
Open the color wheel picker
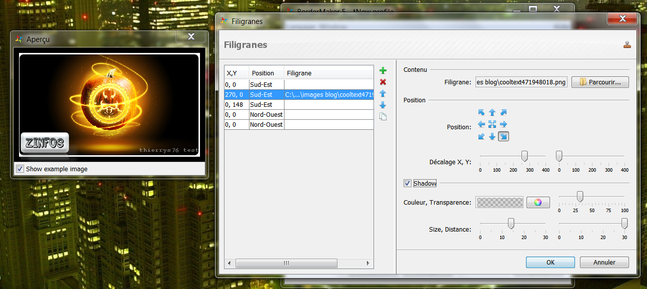pos(538,202)
